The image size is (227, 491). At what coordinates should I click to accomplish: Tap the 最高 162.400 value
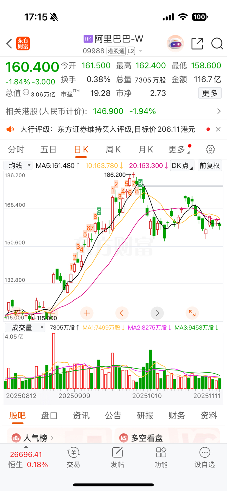coord(151,65)
